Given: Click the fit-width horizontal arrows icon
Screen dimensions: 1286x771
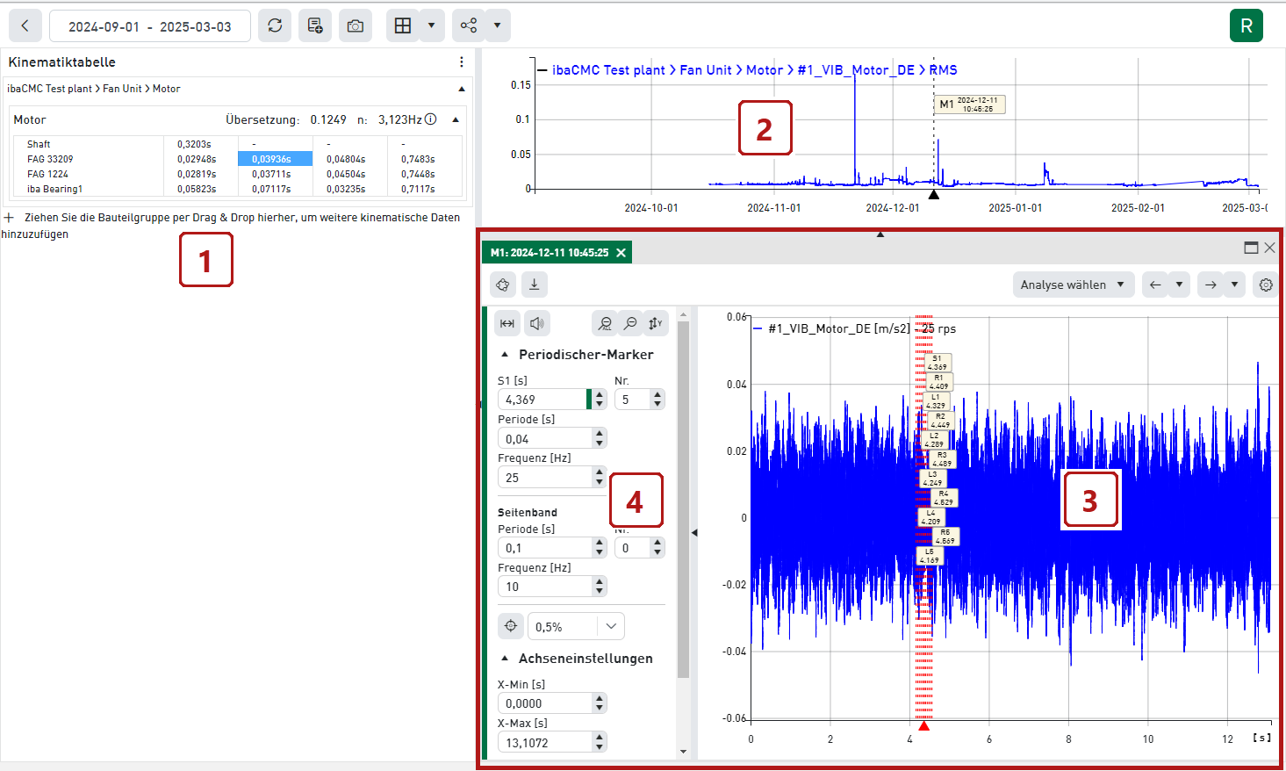Looking at the screenshot, I should 507,323.
